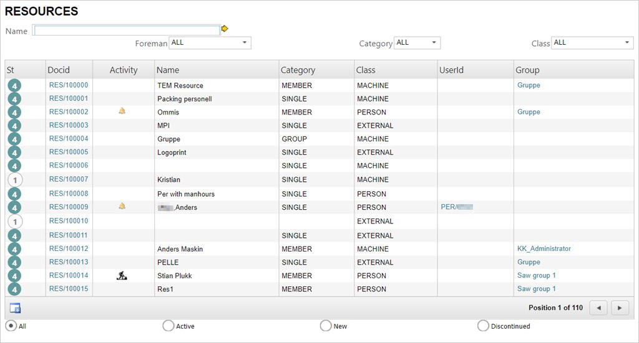Go to next page with right arrow
639x343 pixels.
click(x=620, y=308)
